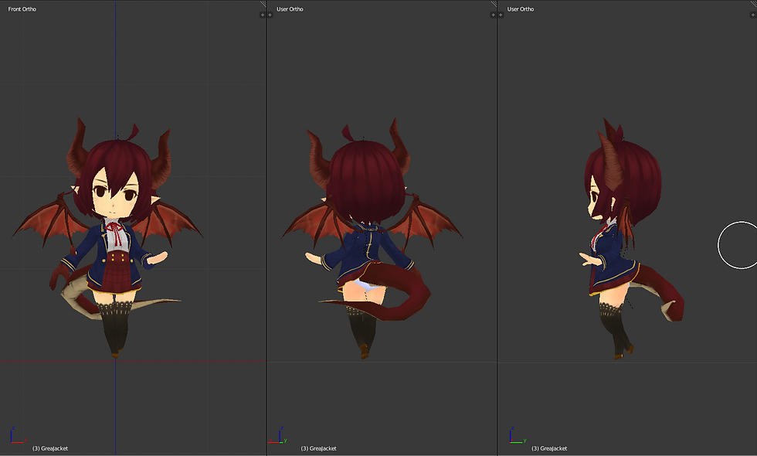
Task: Click the area split corner widget of side-view viewport
Action: [754, 4]
